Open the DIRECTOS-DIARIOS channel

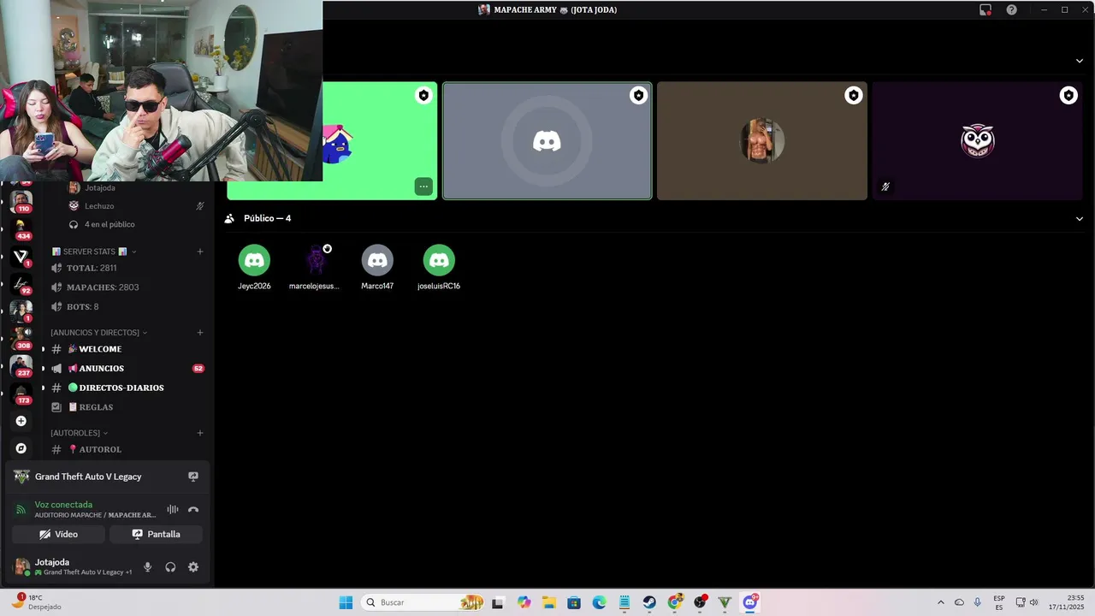point(127,388)
